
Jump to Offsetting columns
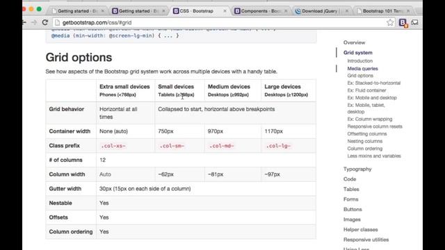(367, 134)
